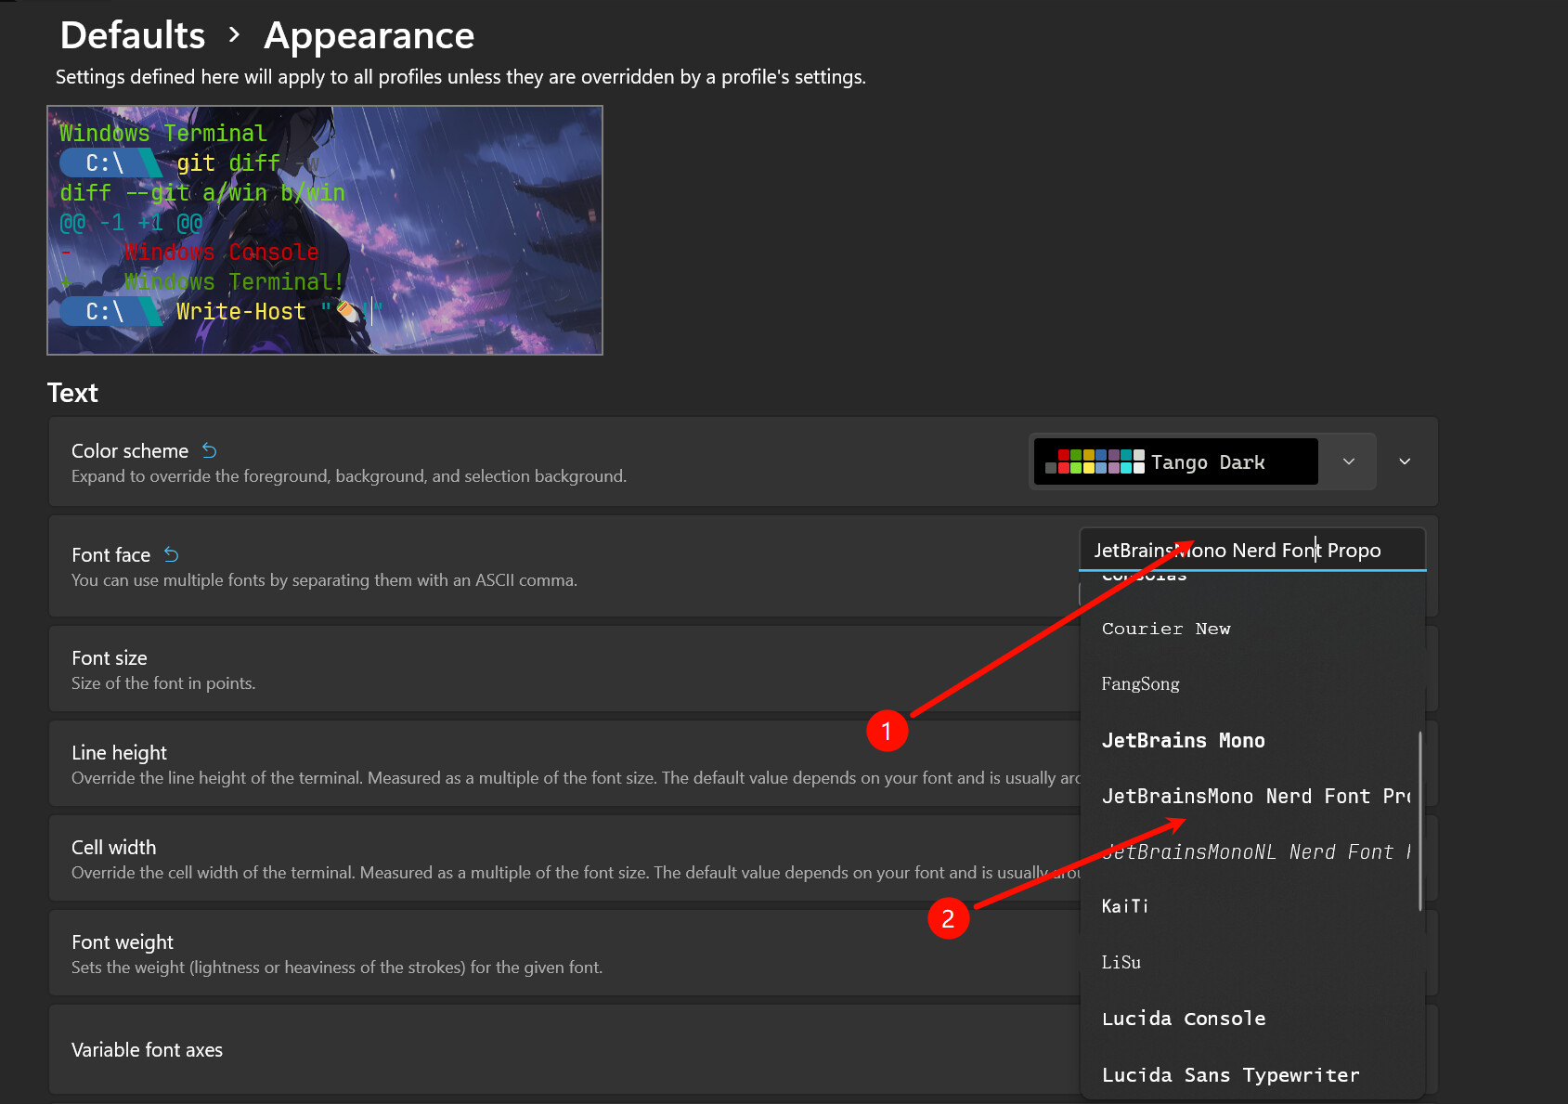The width and height of the screenshot is (1568, 1104).
Task: Click the font list scrollbar thumb
Action: [1420, 821]
